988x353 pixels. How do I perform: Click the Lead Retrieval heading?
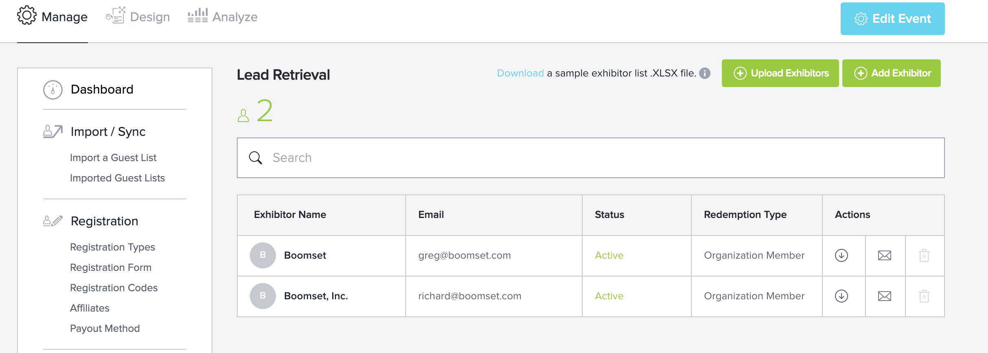(x=283, y=75)
